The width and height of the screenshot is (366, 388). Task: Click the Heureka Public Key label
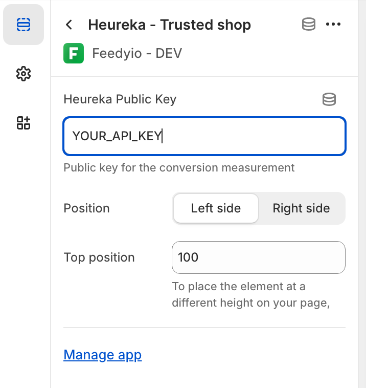pos(120,99)
